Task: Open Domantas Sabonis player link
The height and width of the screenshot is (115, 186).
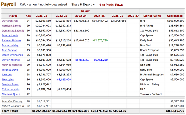Action: tap(13, 31)
